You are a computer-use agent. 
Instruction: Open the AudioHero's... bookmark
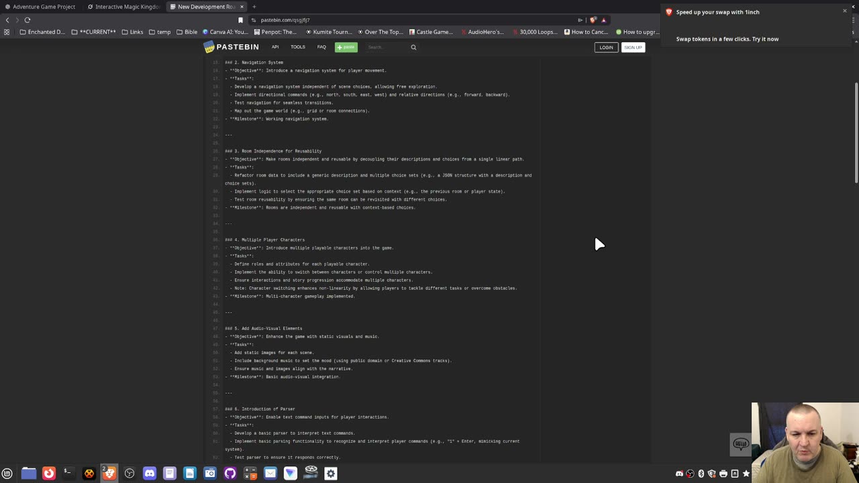[482, 32]
